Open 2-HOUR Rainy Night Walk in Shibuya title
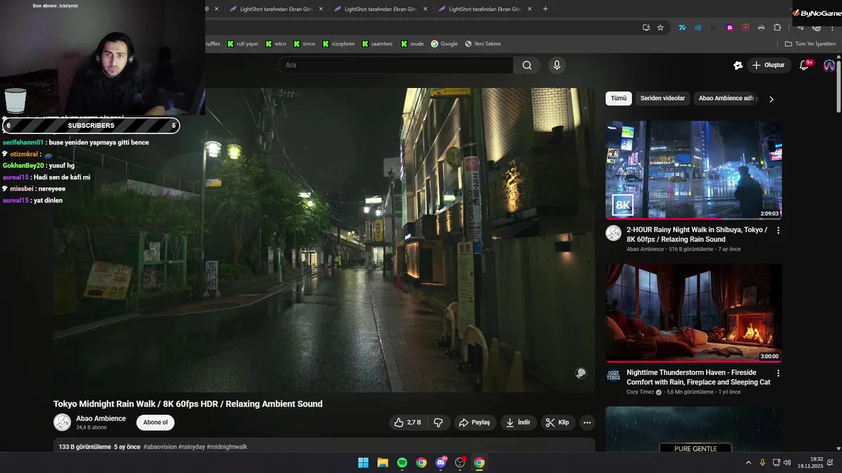 [697, 235]
